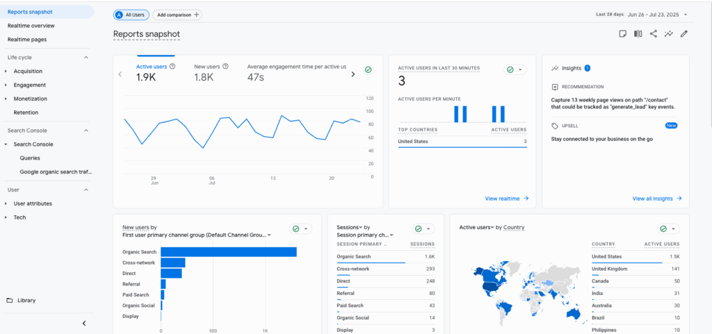Click green check status on Active users card
Viewport: 712px width, 334px height.
[x=368, y=69]
